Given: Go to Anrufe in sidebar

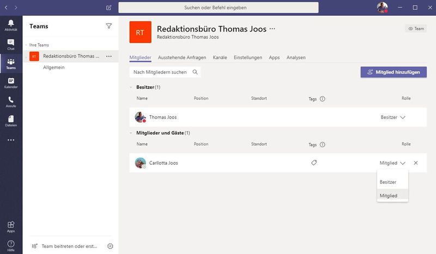Looking at the screenshot, I should [11, 102].
